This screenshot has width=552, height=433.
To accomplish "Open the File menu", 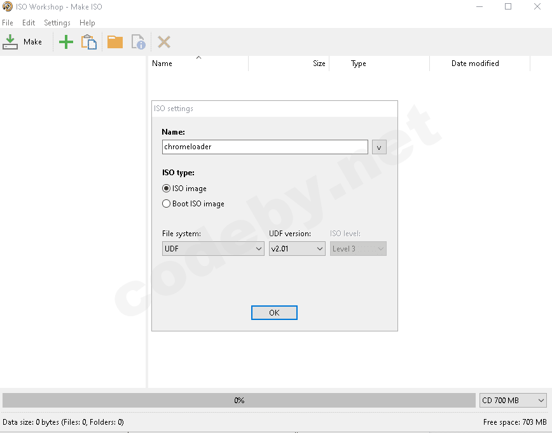I will pos(8,23).
